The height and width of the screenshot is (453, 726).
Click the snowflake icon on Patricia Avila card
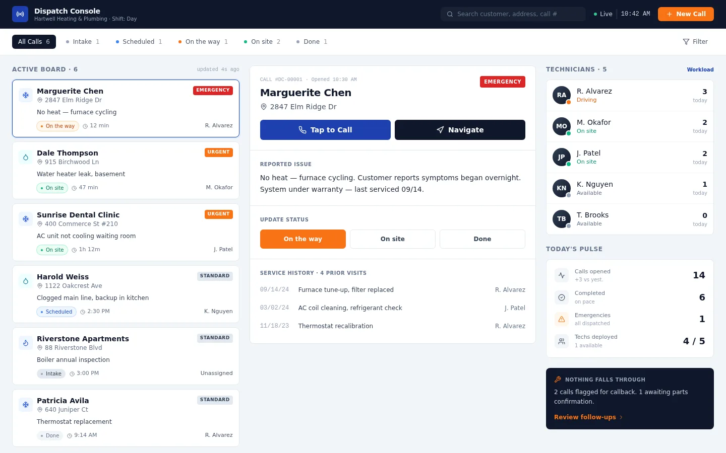click(x=26, y=405)
